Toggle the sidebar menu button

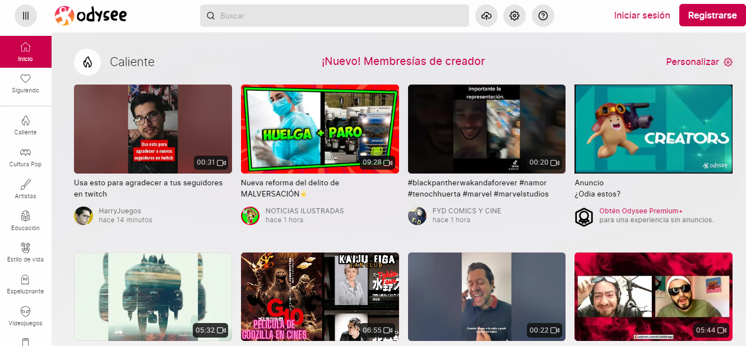tap(26, 16)
